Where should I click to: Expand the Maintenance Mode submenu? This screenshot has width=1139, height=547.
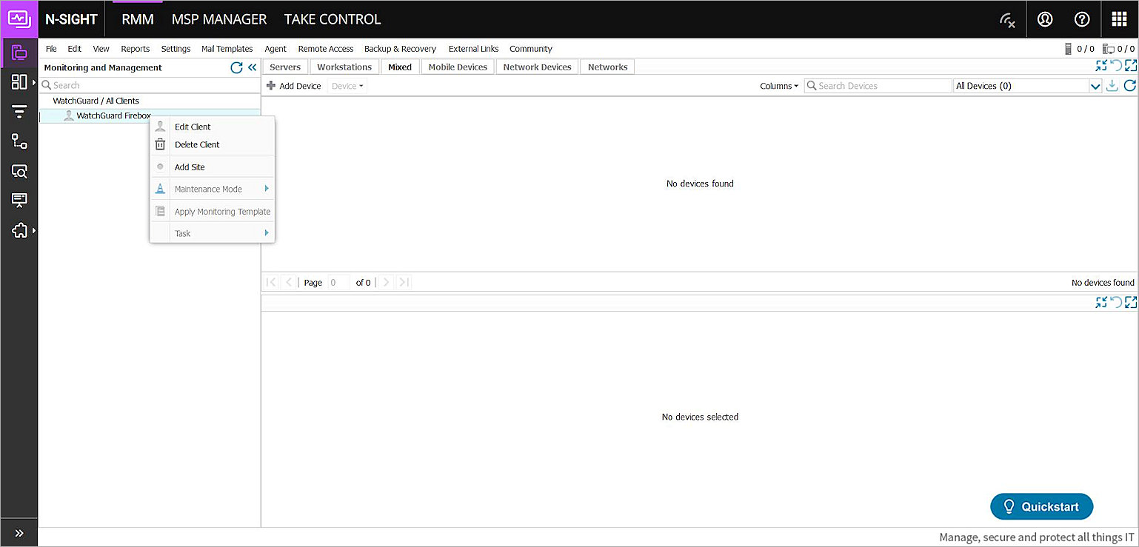tap(213, 189)
